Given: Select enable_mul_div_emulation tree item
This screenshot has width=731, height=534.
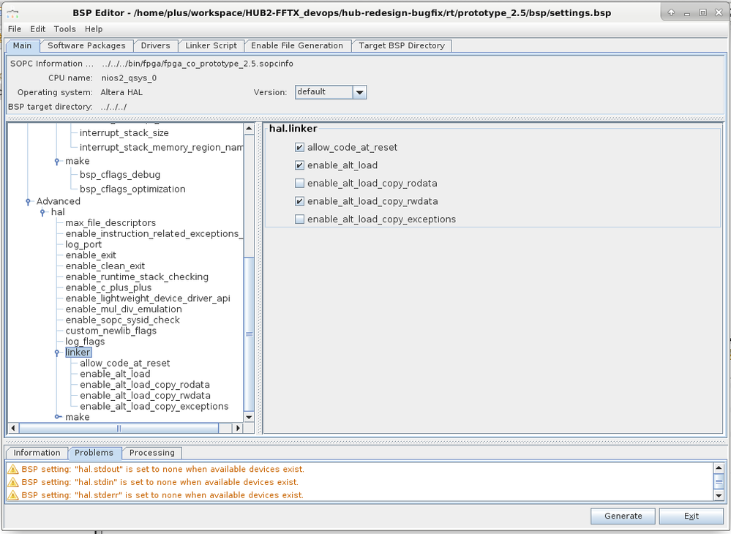Looking at the screenshot, I should click(x=124, y=309).
